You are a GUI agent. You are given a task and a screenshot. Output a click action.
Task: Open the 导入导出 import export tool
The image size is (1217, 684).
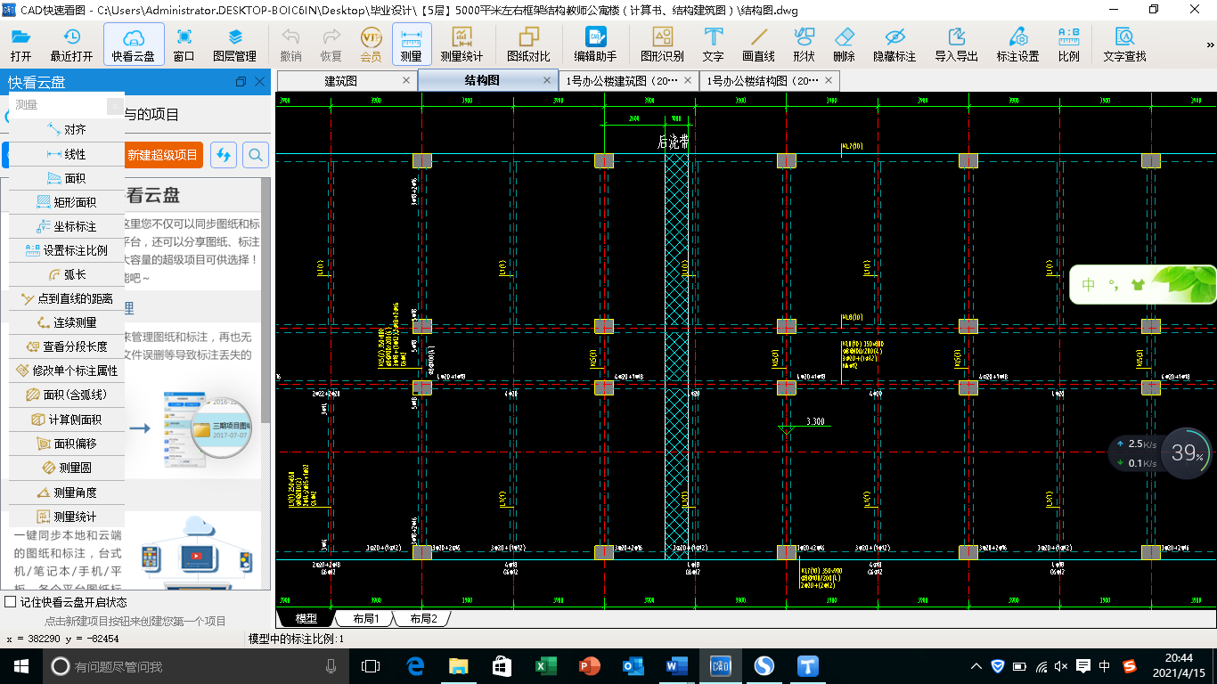pos(957,45)
